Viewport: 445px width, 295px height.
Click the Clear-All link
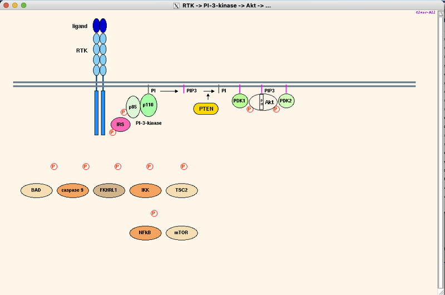(x=424, y=13)
